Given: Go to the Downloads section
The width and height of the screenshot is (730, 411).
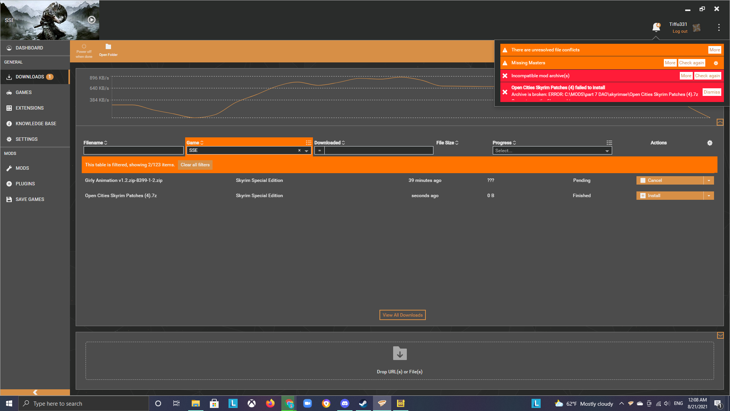Looking at the screenshot, I should tap(35, 77).
